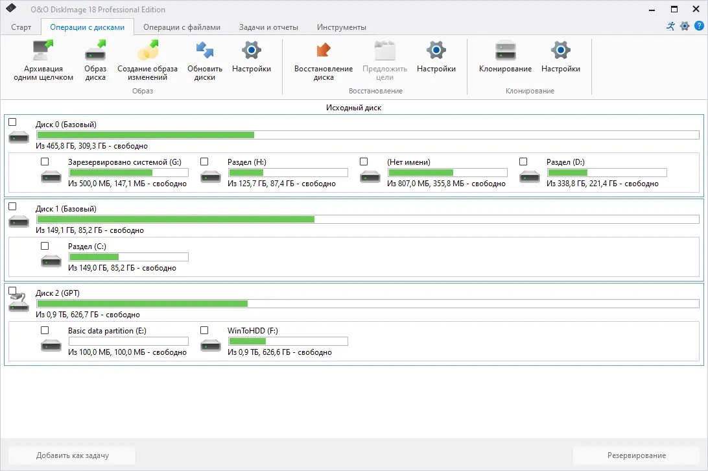This screenshot has height=471, width=708.
Task: Click the Диск 1 usage bar
Action: pos(368,219)
